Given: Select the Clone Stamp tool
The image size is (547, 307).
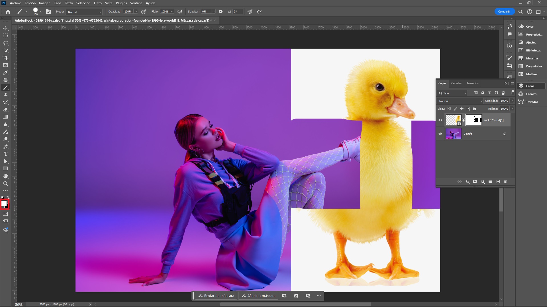Looking at the screenshot, I should click(x=5, y=95).
